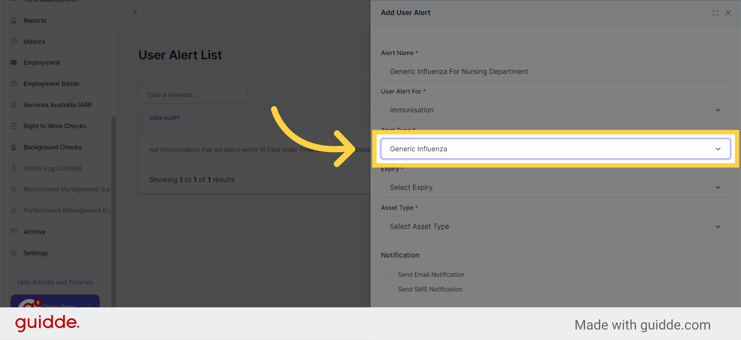Viewport: 741px width, 340px height.
Task: Click the Three Stars account button
Action: 55,301
